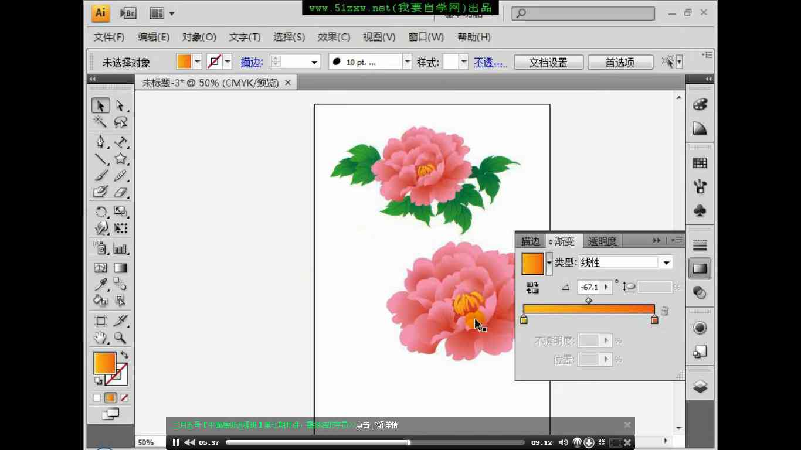The width and height of the screenshot is (801, 450).
Task: Select the Zoom magnifier tool
Action: point(120,337)
